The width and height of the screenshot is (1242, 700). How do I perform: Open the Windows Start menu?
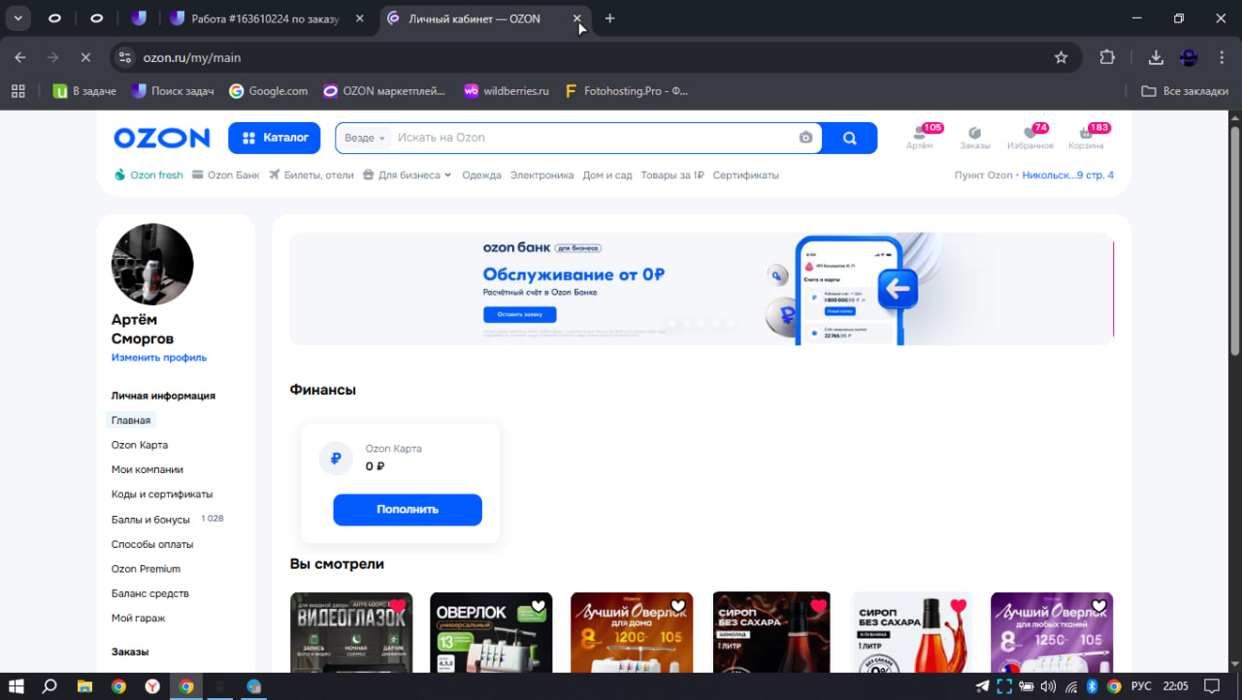coord(16,685)
